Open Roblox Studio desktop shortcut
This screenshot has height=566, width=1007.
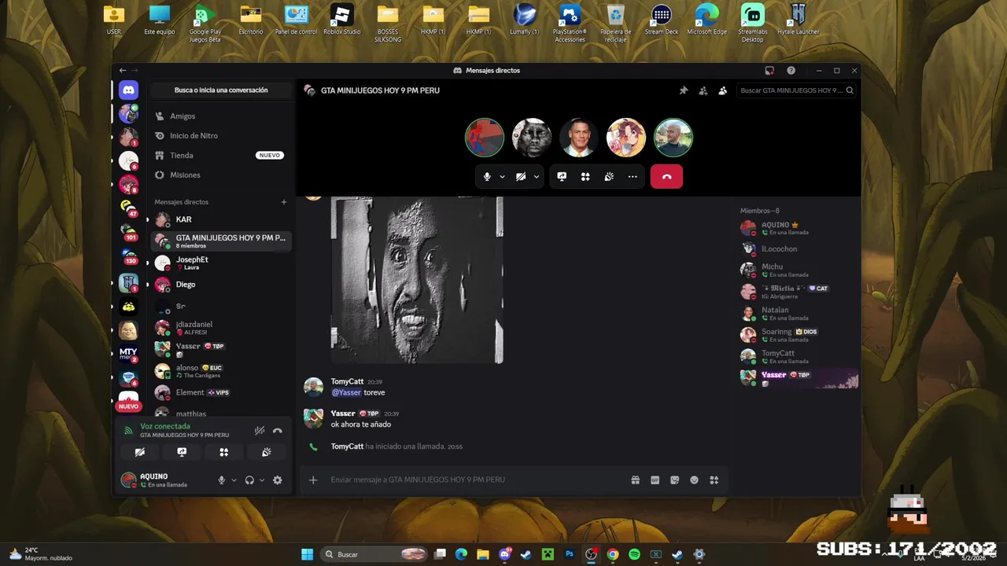tap(341, 20)
